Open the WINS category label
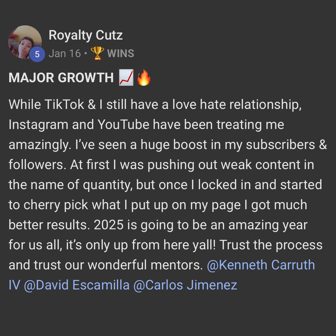 [x=121, y=53]
